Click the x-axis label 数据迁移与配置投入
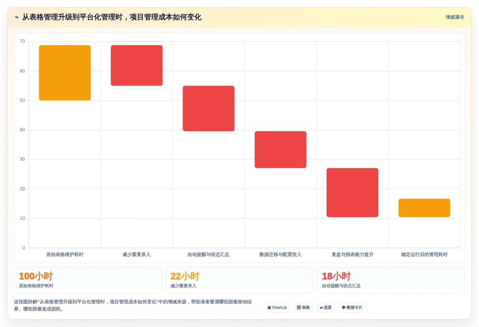479x327 pixels. click(x=280, y=255)
